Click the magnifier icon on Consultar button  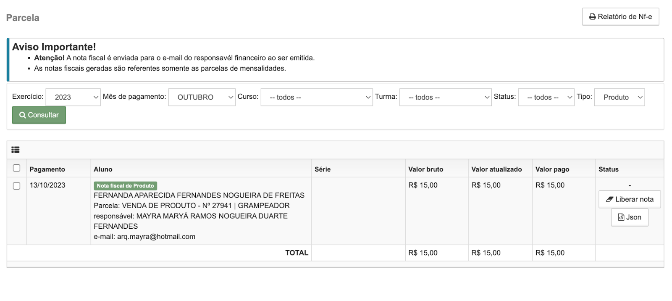tap(23, 115)
